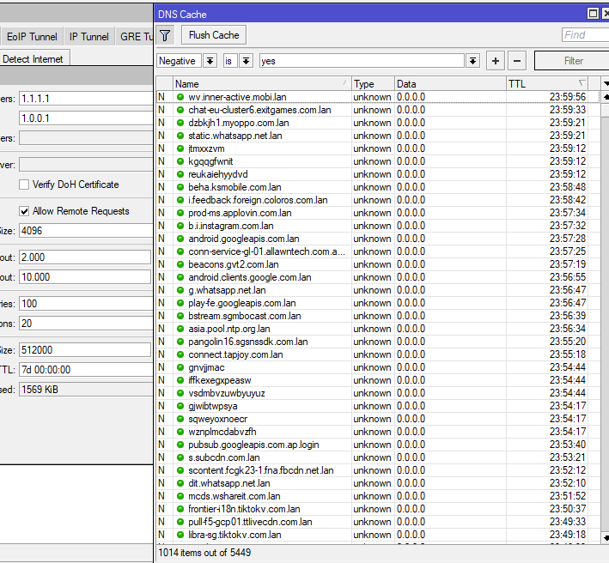Click green status icon of connect.tapjoy.com.lan row
The height and width of the screenshot is (563, 609).
pyautogui.click(x=180, y=354)
